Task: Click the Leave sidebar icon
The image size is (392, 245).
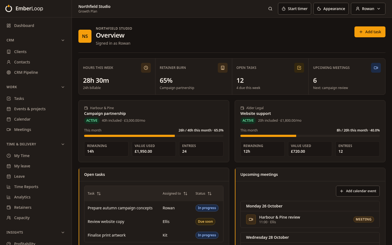Action: 9,176
